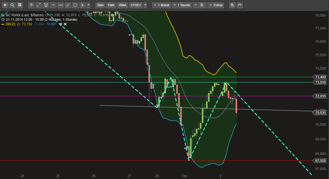329x179 pixels.
Task: Click the upper band value 73,702
Action: click(27, 24)
